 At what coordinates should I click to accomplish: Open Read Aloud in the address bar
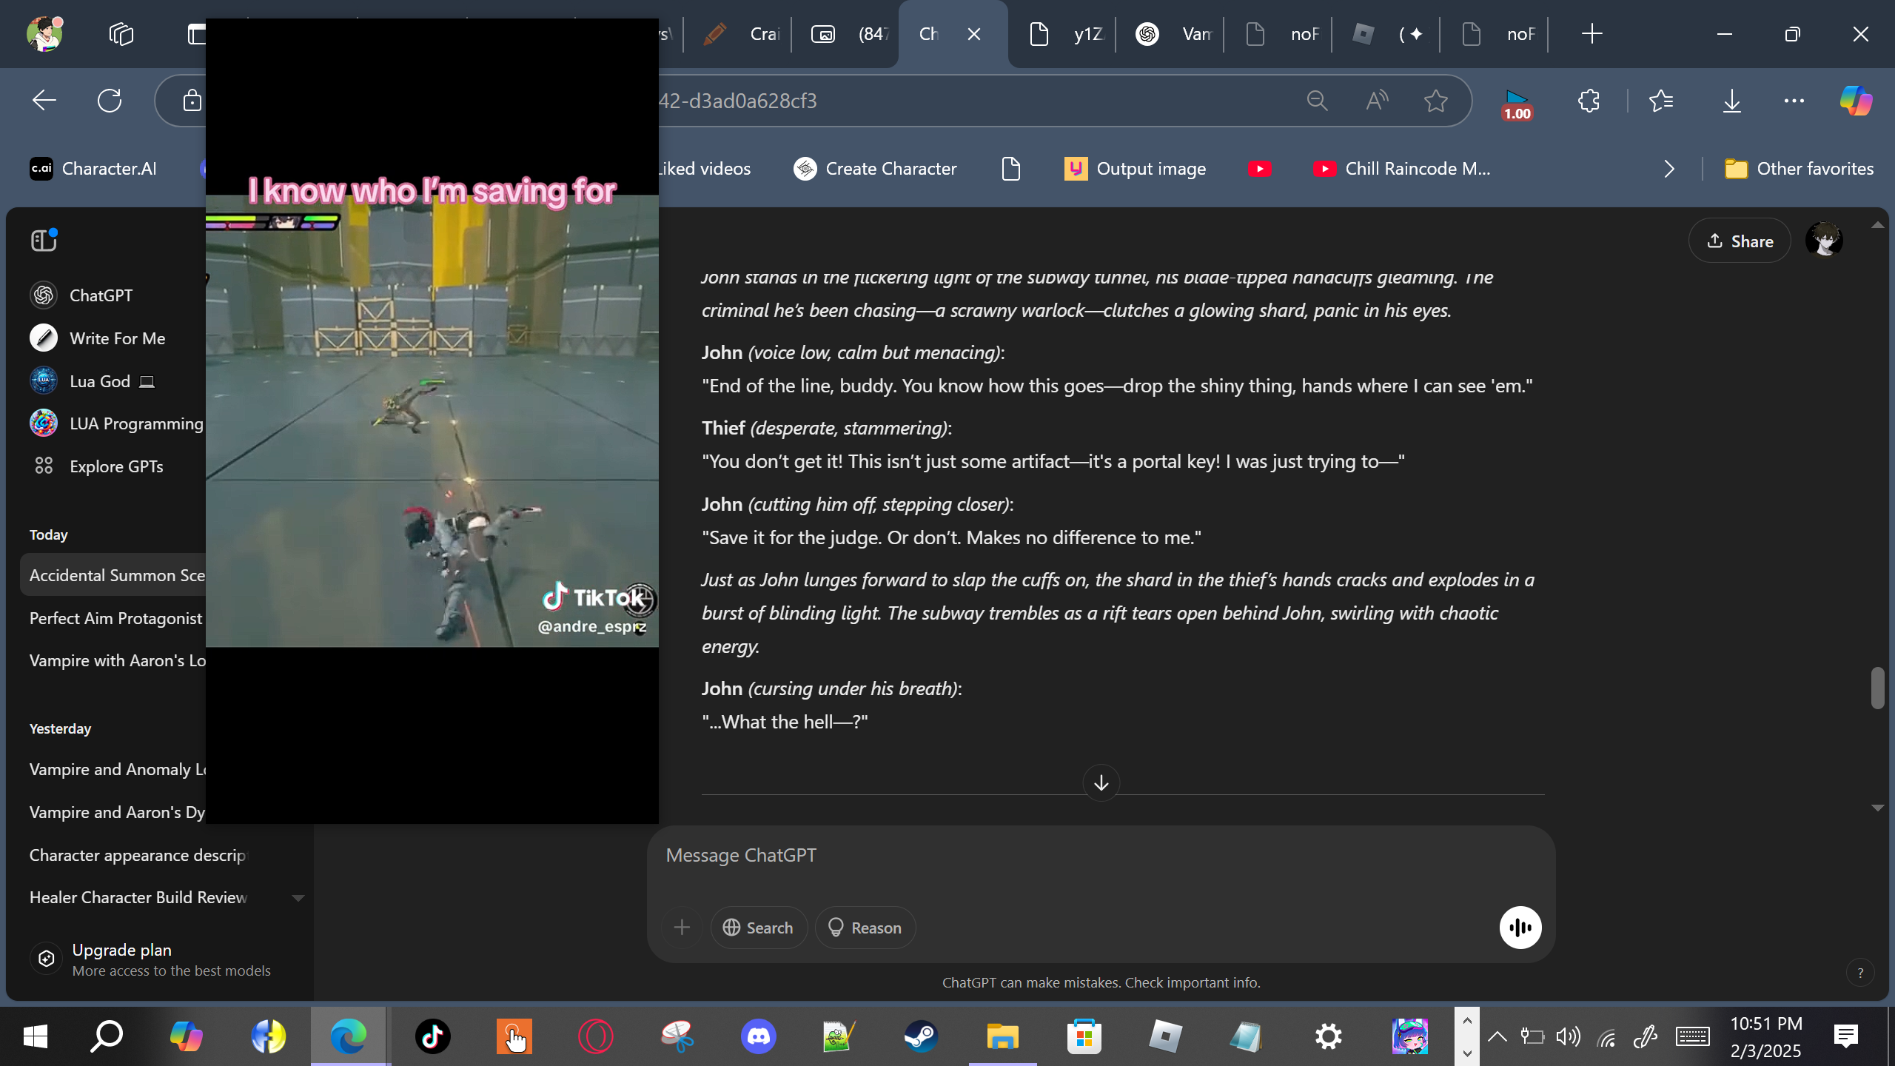(1376, 101)
